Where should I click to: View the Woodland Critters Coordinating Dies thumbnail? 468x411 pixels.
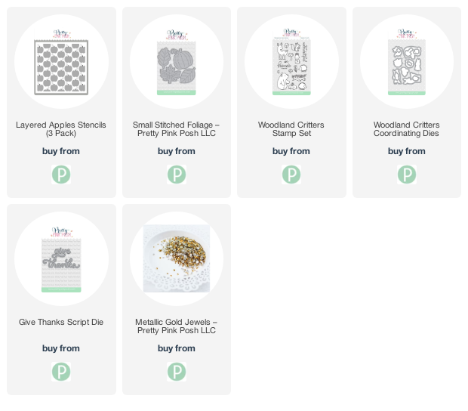[x=407, y=62]
